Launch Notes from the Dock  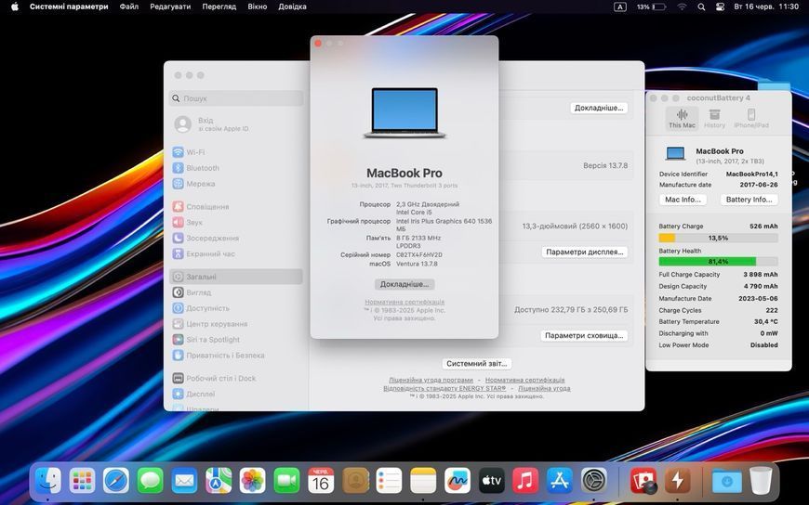pyautogui.click(x=423, y=481)
